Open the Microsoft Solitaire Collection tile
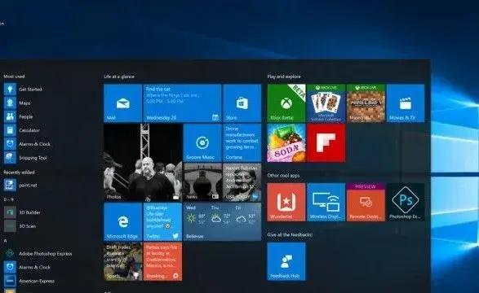This screenshot has height=293, width=479. pos(326,103)
